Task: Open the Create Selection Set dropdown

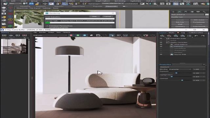Action: 113,4
